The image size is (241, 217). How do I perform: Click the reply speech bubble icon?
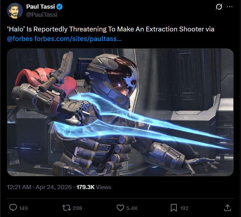[x=13, y=208]
